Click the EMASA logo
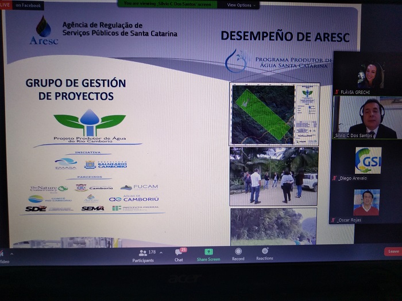This screenshot has width=402, height=301. point(65,164)
